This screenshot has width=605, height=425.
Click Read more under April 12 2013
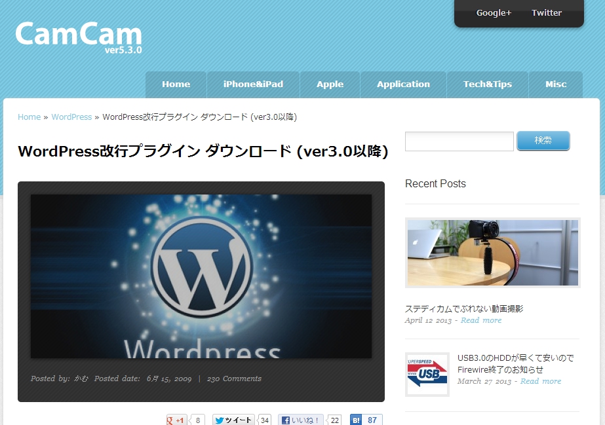[x=481, y=321]
